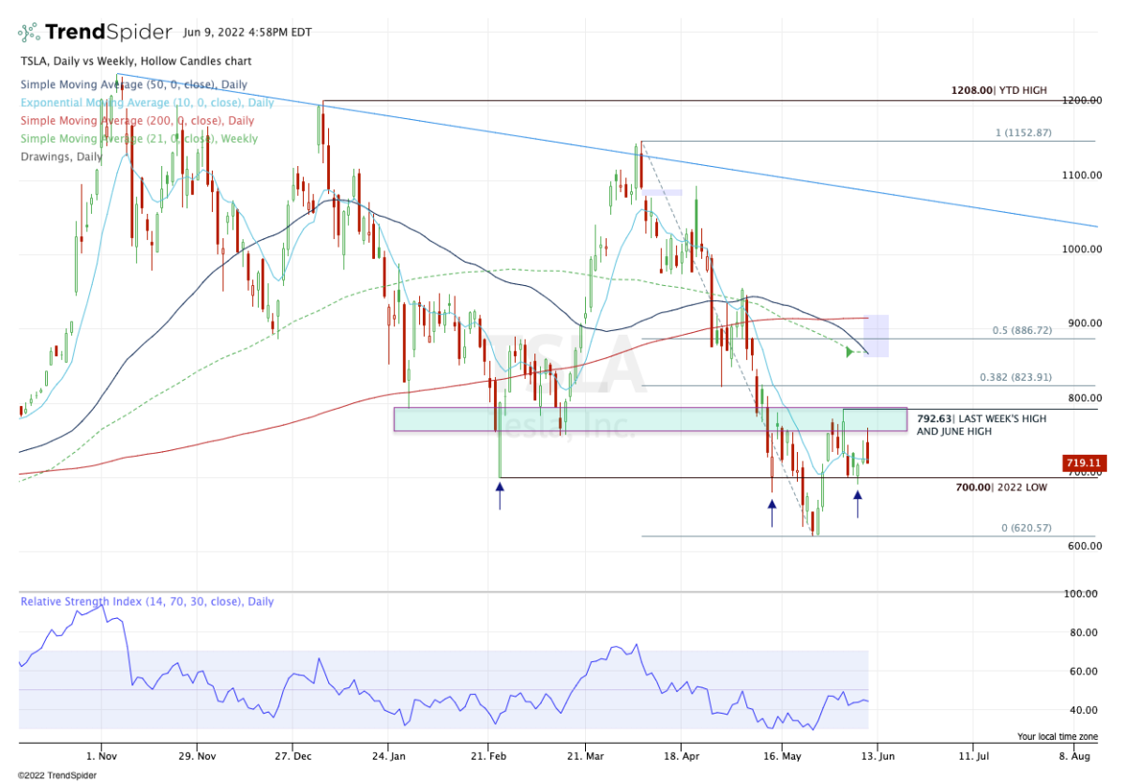Click the RSI 40.00 axis value
This screenshot has height=784, width=1125.
pyautogui.click(x=1085, y=710)
